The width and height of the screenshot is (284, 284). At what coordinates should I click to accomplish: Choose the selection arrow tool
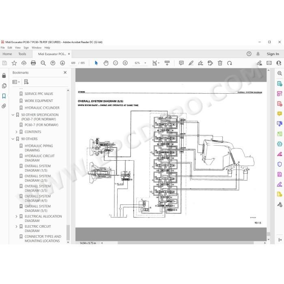96,63
